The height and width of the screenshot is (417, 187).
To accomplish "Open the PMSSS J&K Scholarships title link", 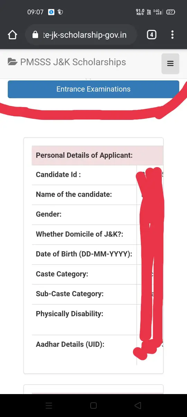I will [x=73, y=62].
